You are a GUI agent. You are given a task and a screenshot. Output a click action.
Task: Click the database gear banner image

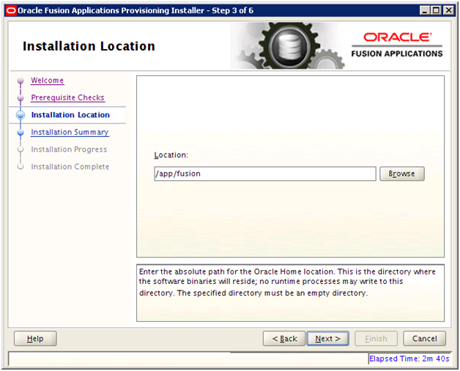[289, 46]
